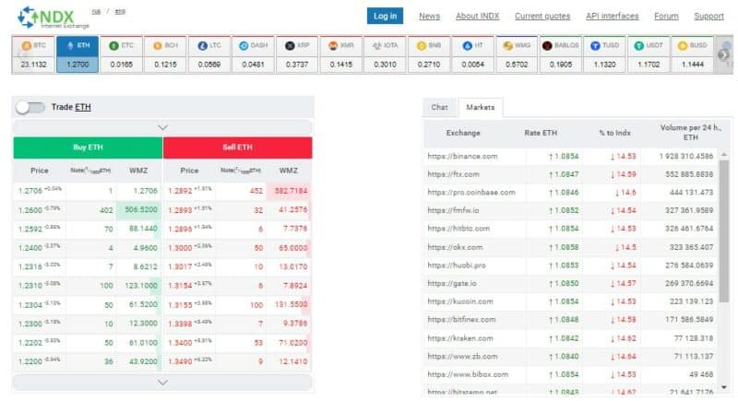Open Current quotes page
The width and height of the screenshot is (738, 401).
(542, 16)
